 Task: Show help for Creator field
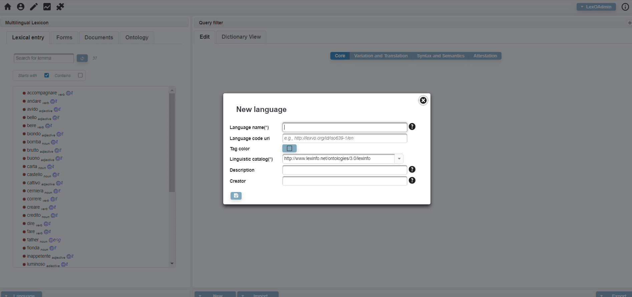click(412, 180)
